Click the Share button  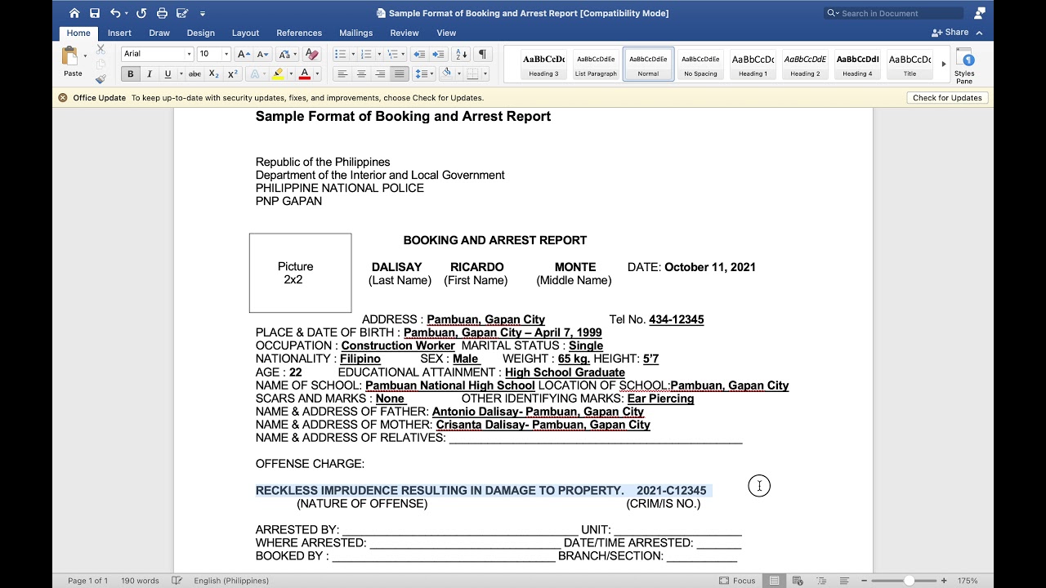[x=950, y=33]
